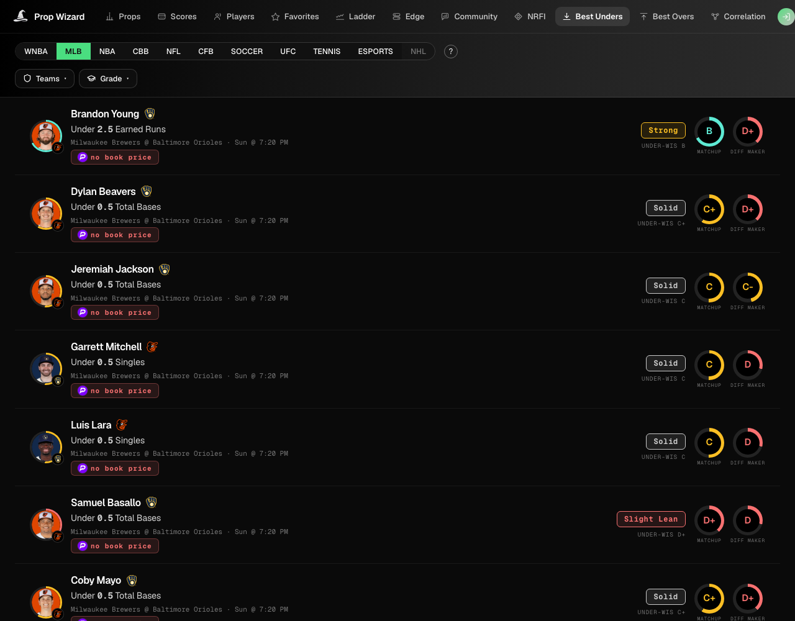Switch to the Best Overs tab
This screenshot has width=795, height=621.
[x=666, y=17]
